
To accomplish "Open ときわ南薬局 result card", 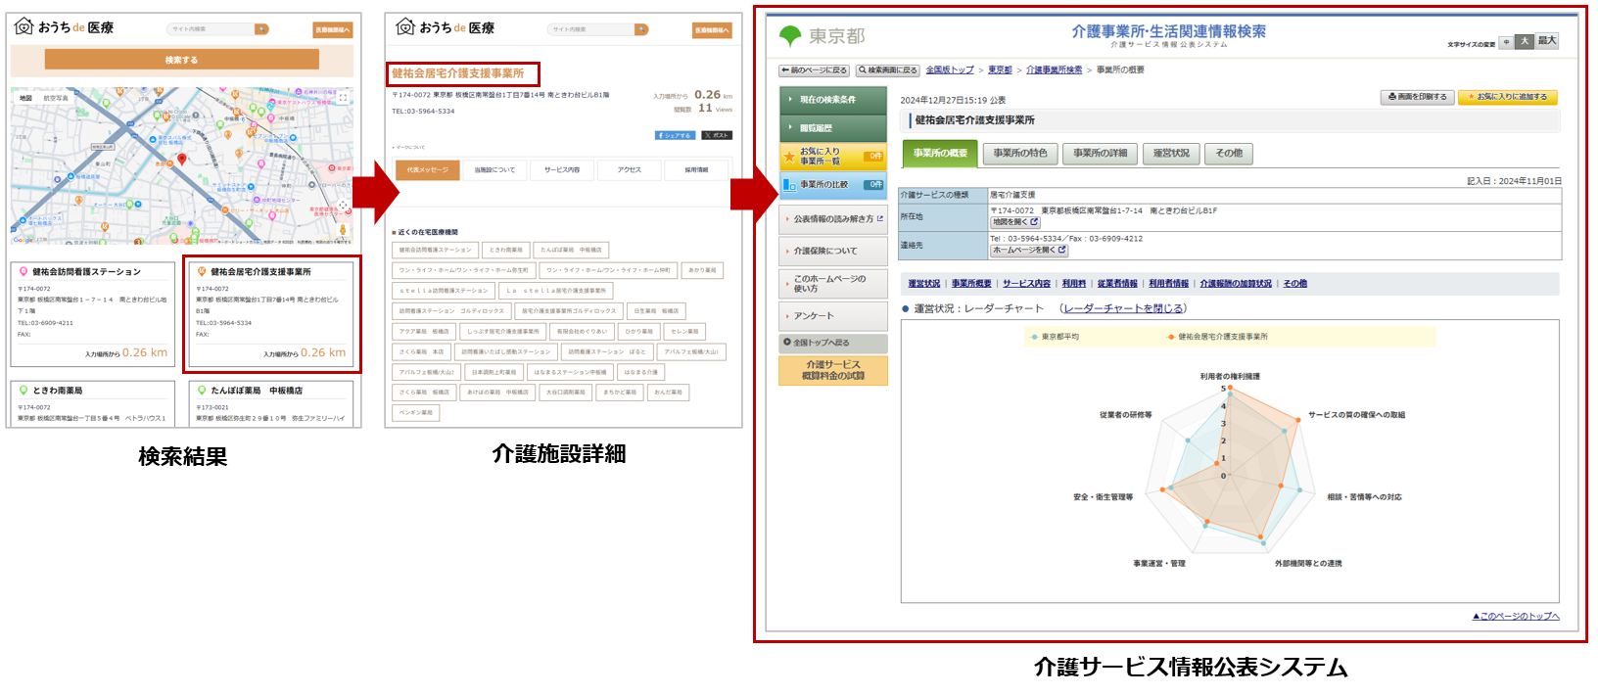I will pos(93,403).
